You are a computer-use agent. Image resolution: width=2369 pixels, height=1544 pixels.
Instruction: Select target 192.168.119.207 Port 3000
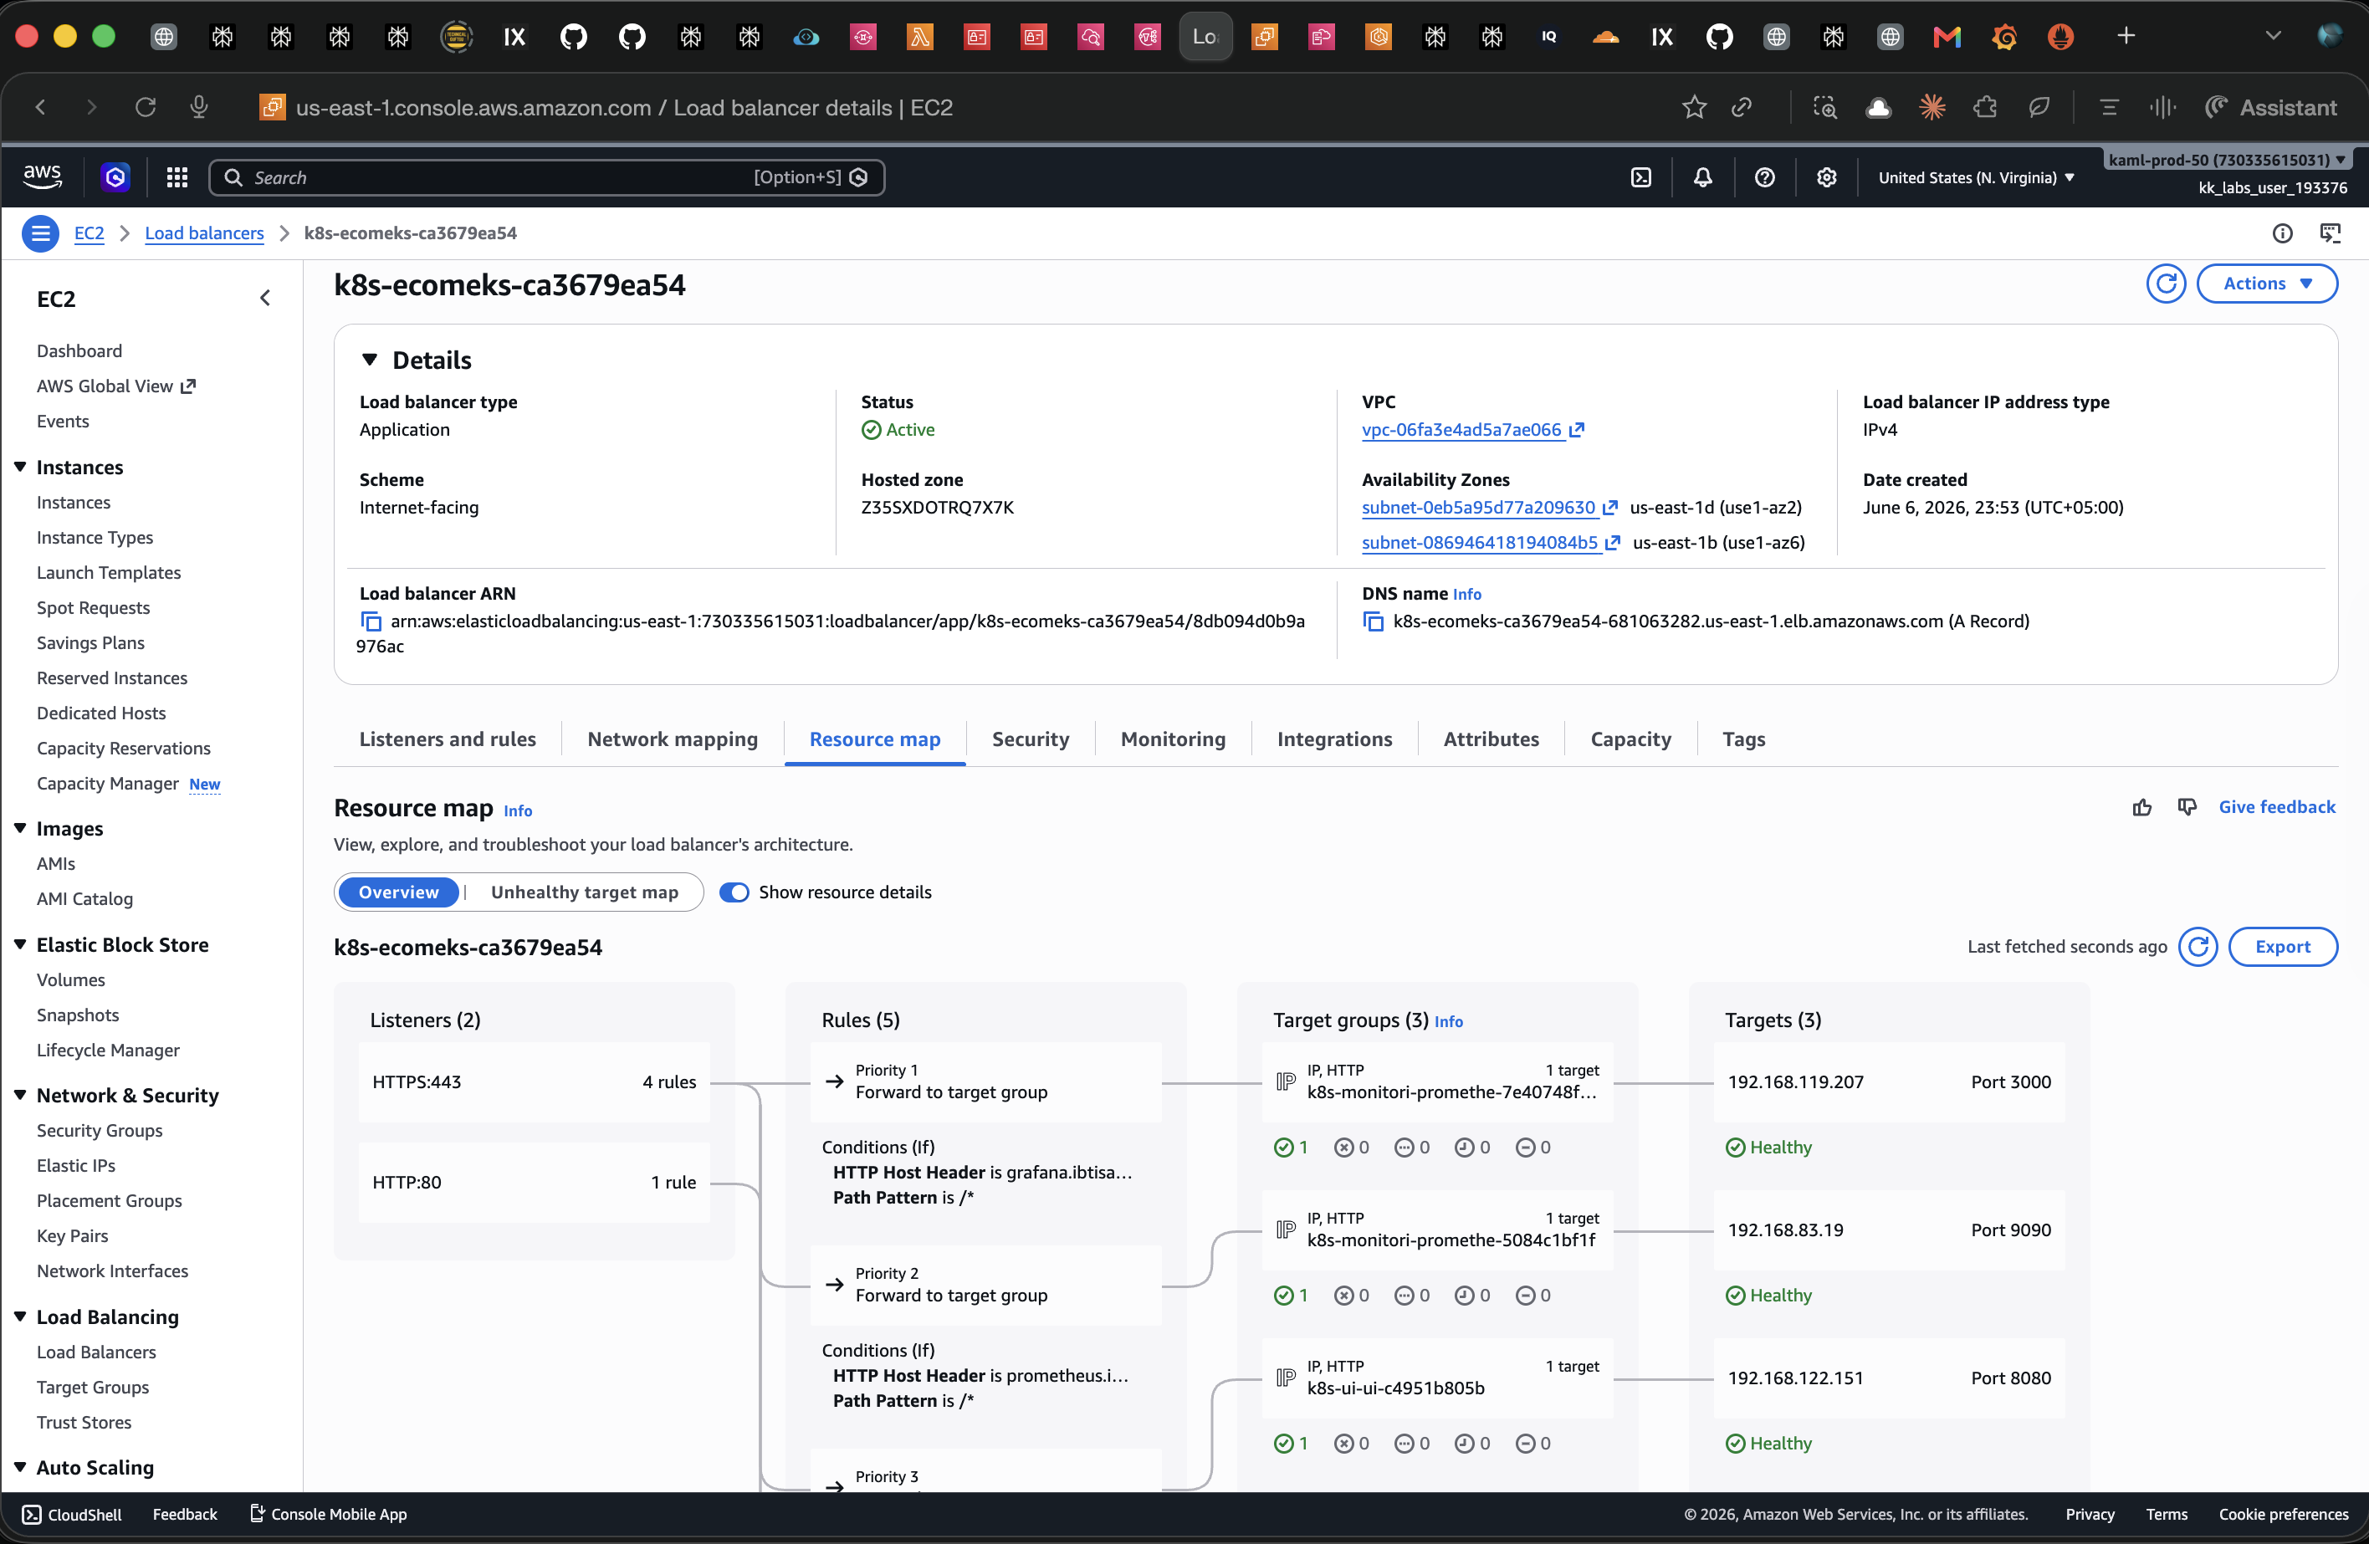pyautogui.click(x=1888, y=1082)
